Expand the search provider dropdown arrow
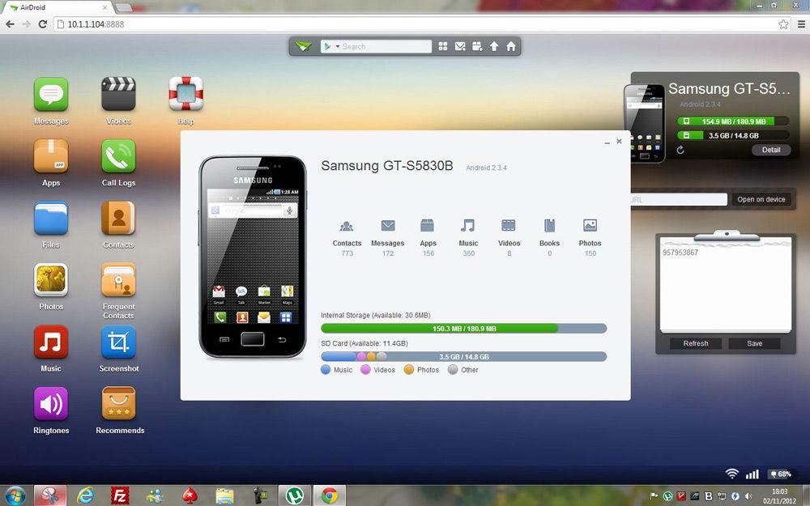The image size is (810, 506). click(338, 47)
